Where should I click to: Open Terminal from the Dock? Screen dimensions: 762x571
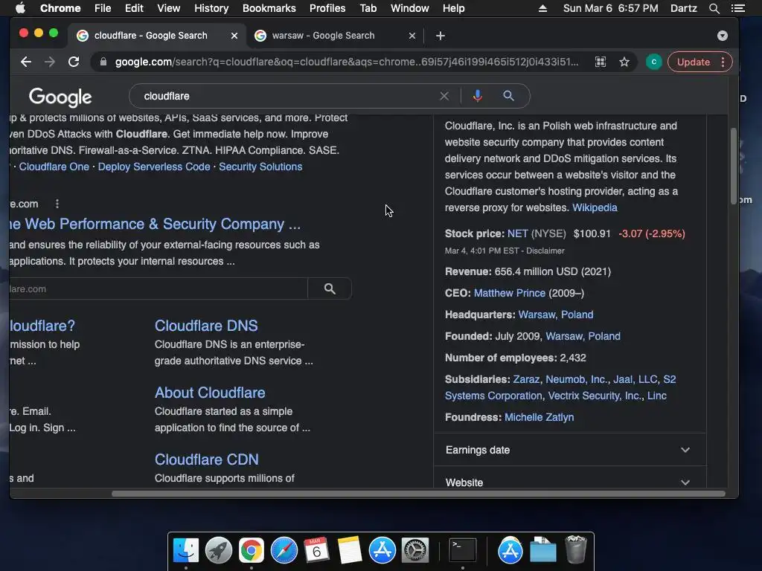pyautogui.click(x=462, y=551)
